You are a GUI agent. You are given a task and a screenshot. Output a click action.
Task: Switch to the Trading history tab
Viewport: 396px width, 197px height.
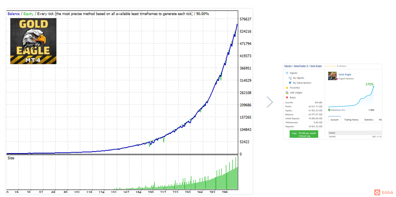(351, 120)
